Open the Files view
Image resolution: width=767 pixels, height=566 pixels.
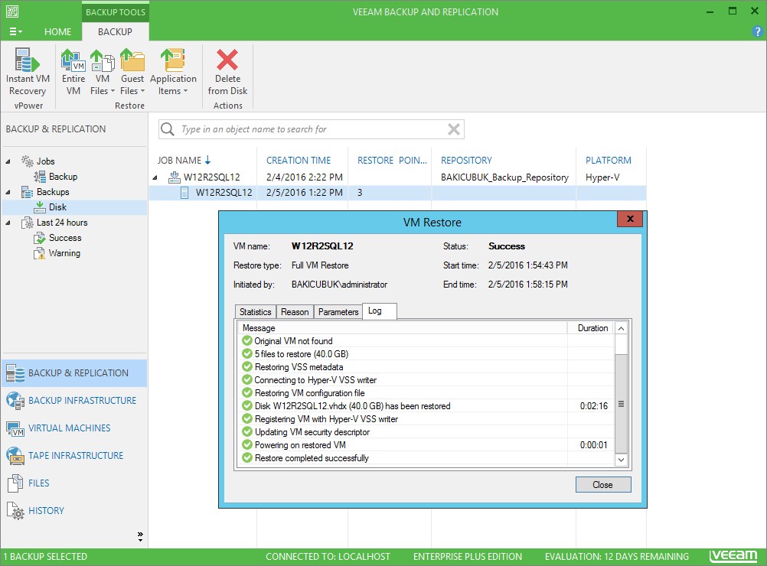pyautogui.click(x=73, y=483)
